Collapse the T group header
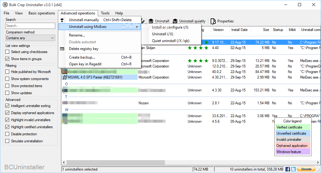 pyautogui.click(x=66, y=97)
